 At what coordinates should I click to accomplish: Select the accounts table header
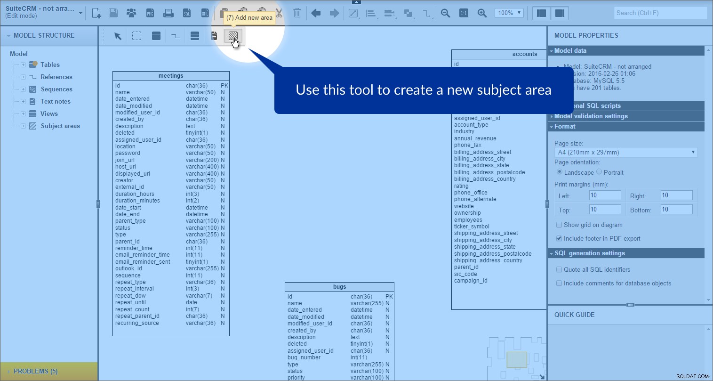(499, 54)
